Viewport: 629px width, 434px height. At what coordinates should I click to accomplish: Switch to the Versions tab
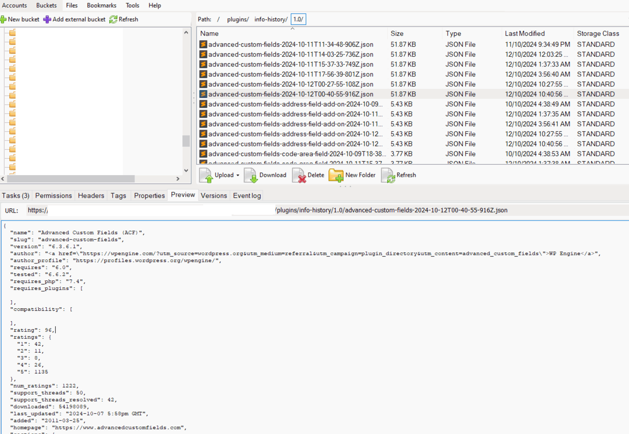(214, 196)
